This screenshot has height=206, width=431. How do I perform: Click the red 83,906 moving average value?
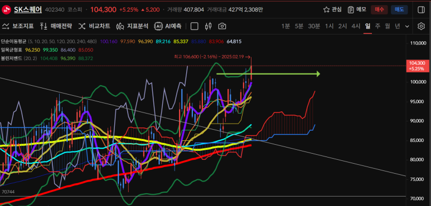click(216, 41)
